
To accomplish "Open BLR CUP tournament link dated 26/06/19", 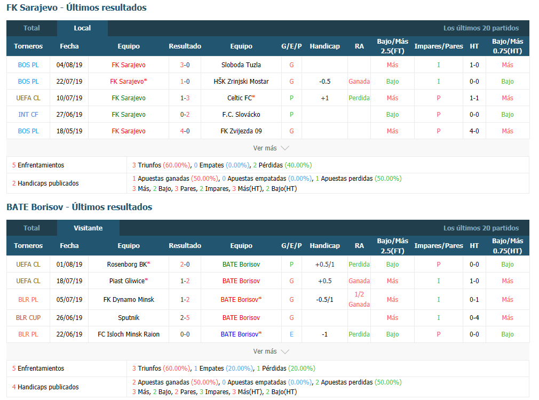I will coord(28,317).
